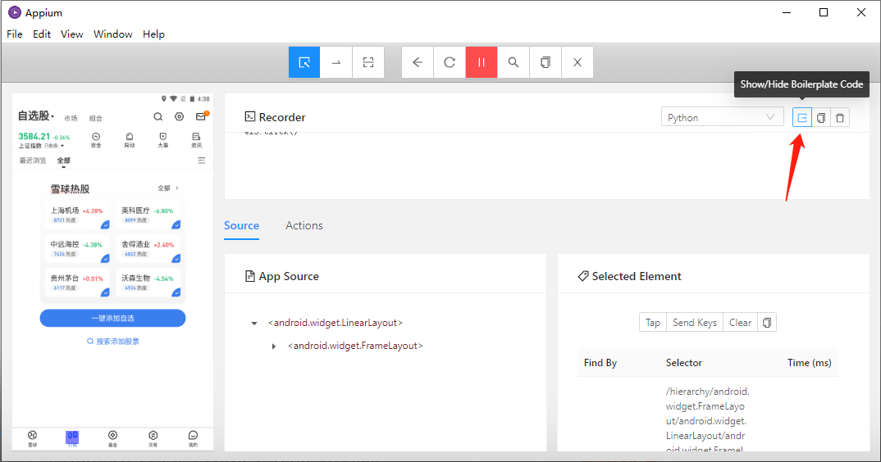881x462 pixels.
Task: Click the 一键添加自选 blue button
Action: point(112,319)
